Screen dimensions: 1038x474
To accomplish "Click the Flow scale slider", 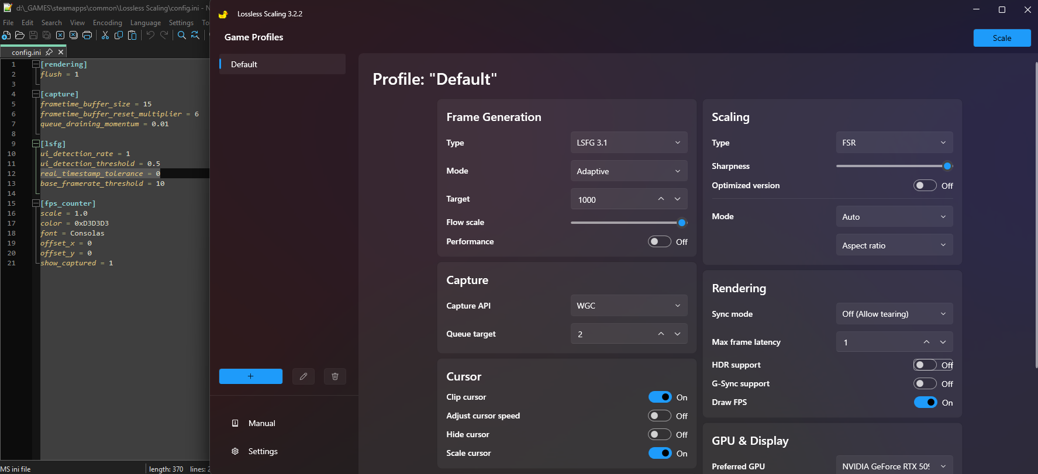I will 629,223.
